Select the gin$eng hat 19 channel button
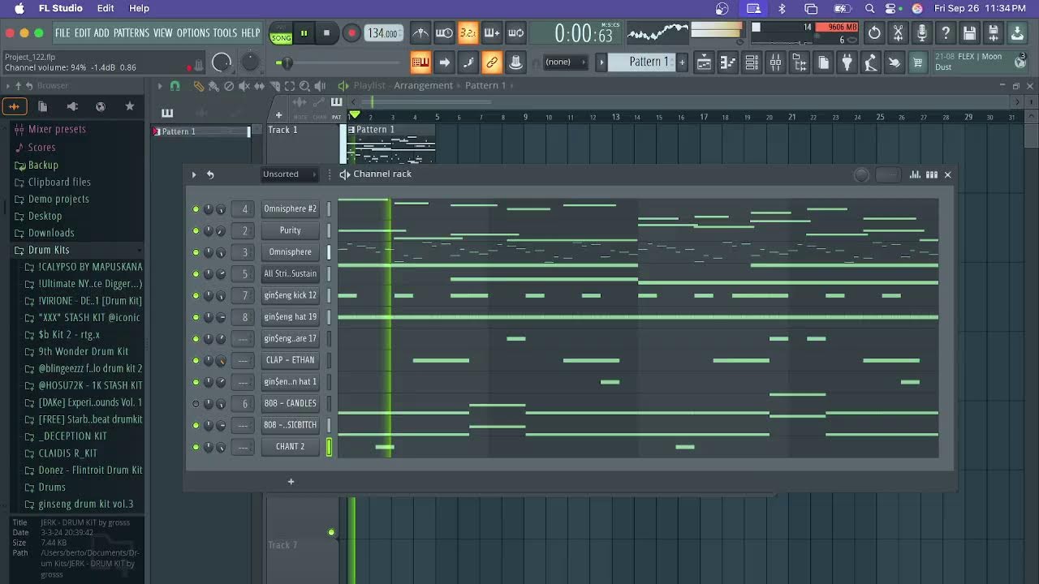Viewport: 1039px width, 584px height. tap(291, 317)
